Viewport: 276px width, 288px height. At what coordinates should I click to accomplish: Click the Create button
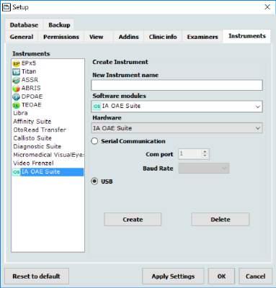pos(133,220)
